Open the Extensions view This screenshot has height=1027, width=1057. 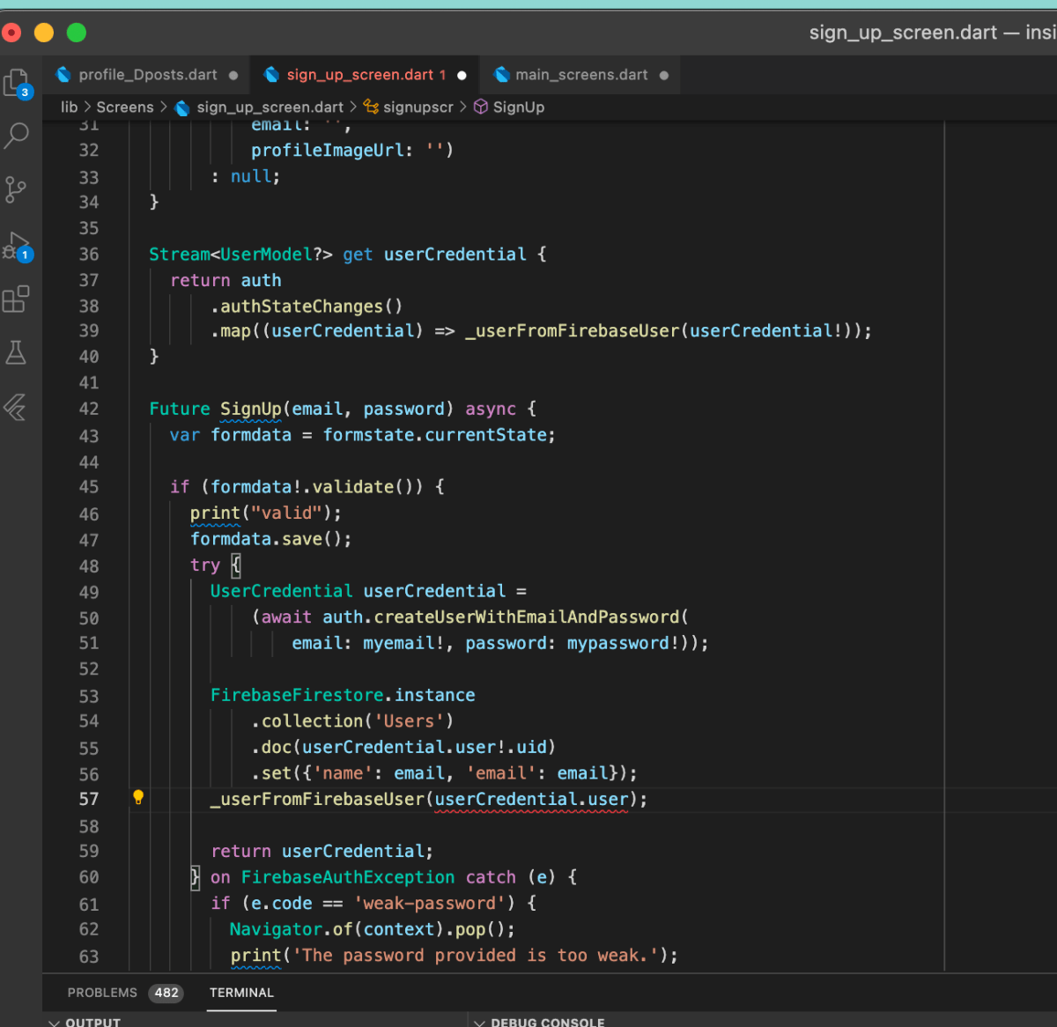pos(16,299)
